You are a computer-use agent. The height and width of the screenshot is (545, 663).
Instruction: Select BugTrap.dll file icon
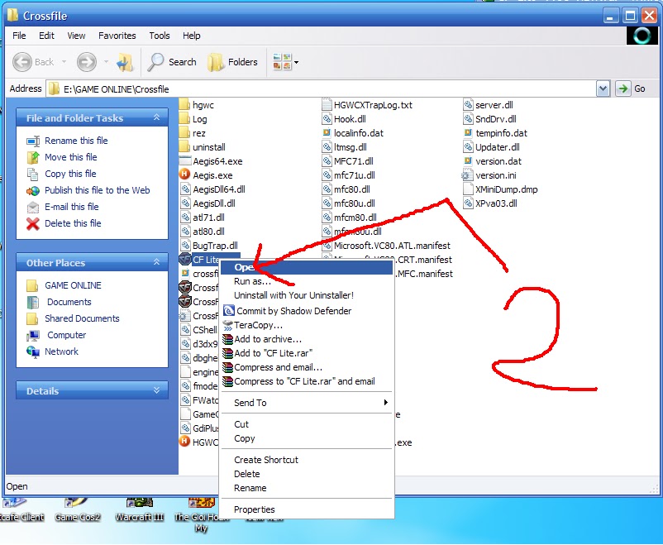coord(185,246)
